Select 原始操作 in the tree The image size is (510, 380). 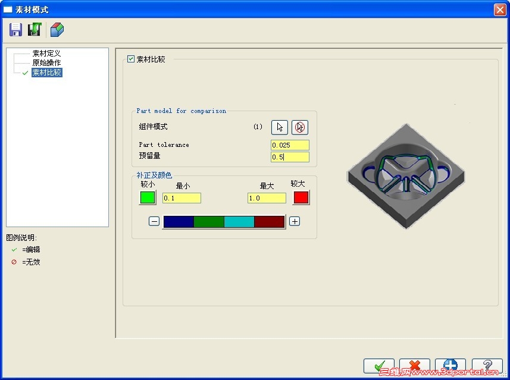pos(46,62)
